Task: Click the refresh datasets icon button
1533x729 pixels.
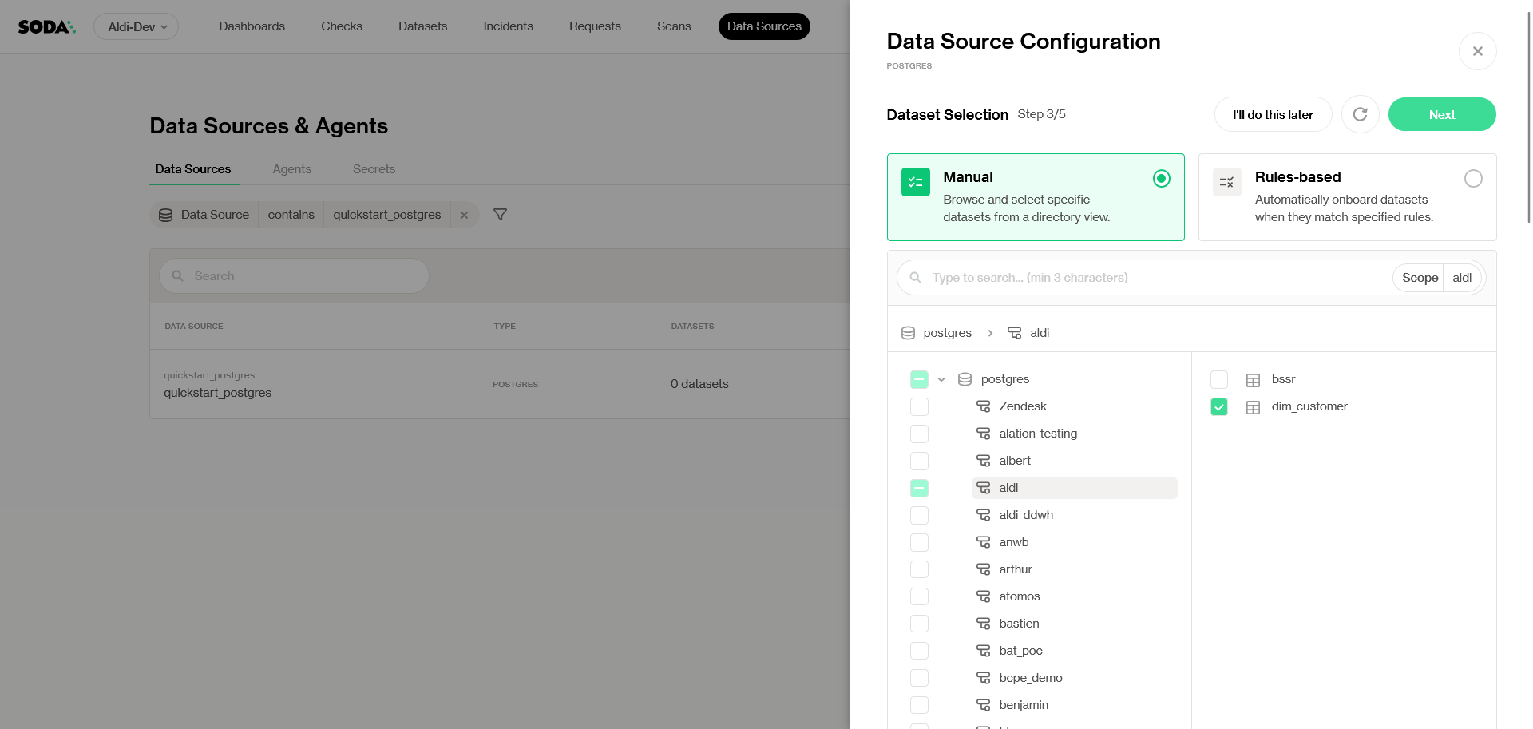Action: [x=1360, y=115]
